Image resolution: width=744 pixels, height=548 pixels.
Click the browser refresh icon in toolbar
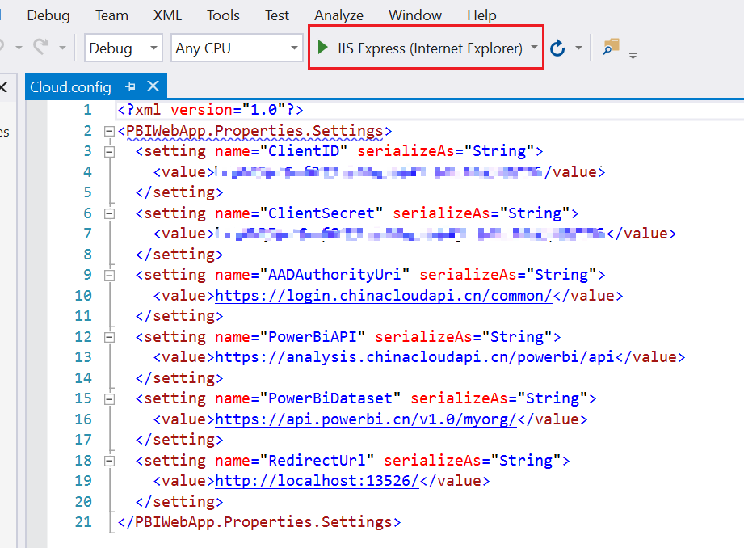[557, 48]
